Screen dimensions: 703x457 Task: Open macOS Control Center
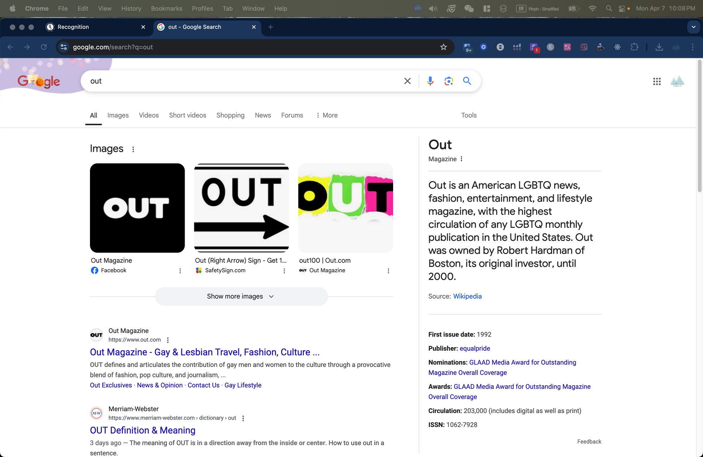click(x=622, y=8)
